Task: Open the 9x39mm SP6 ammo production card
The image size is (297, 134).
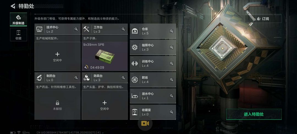Action: (x=105, y=56)
